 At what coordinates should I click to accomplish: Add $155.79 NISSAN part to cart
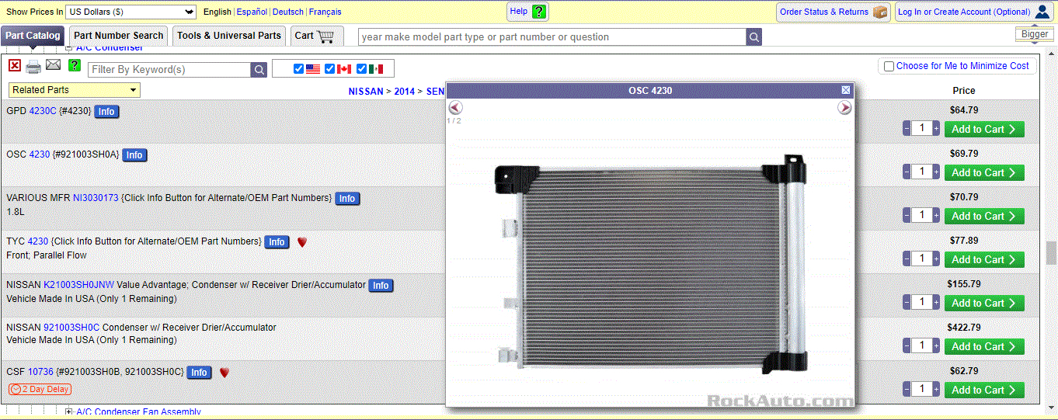(983, 304)
